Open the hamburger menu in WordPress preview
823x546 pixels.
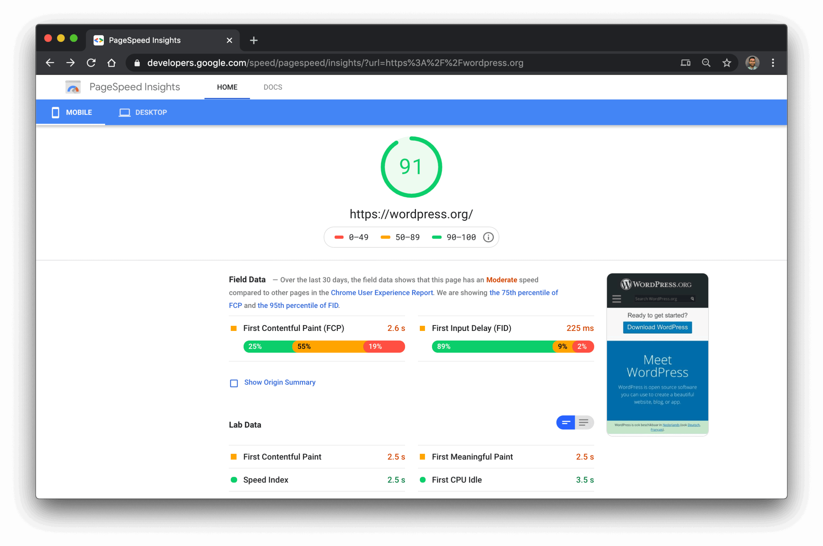pyautogui.click(x=616, y=299)
